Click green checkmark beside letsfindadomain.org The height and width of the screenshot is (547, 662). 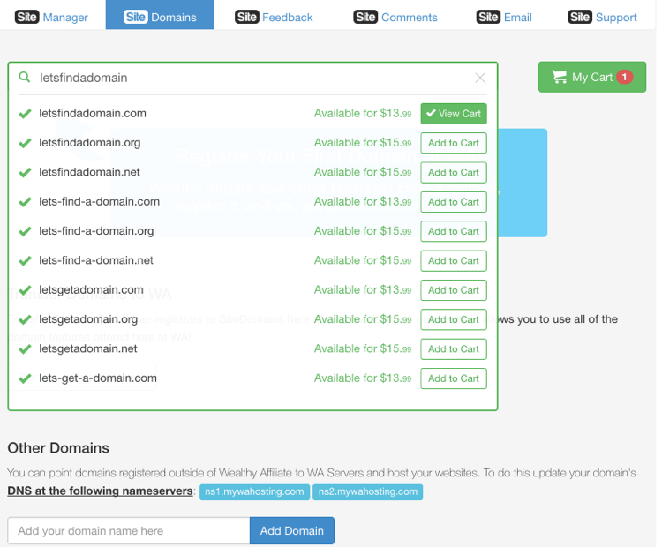click(x=25, y=143)
